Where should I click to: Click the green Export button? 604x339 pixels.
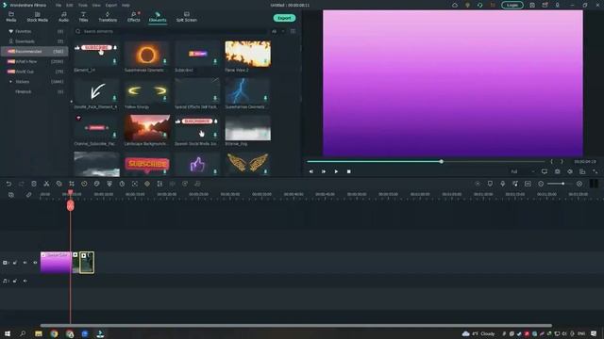pyautogui.click(x=284, y=18)
